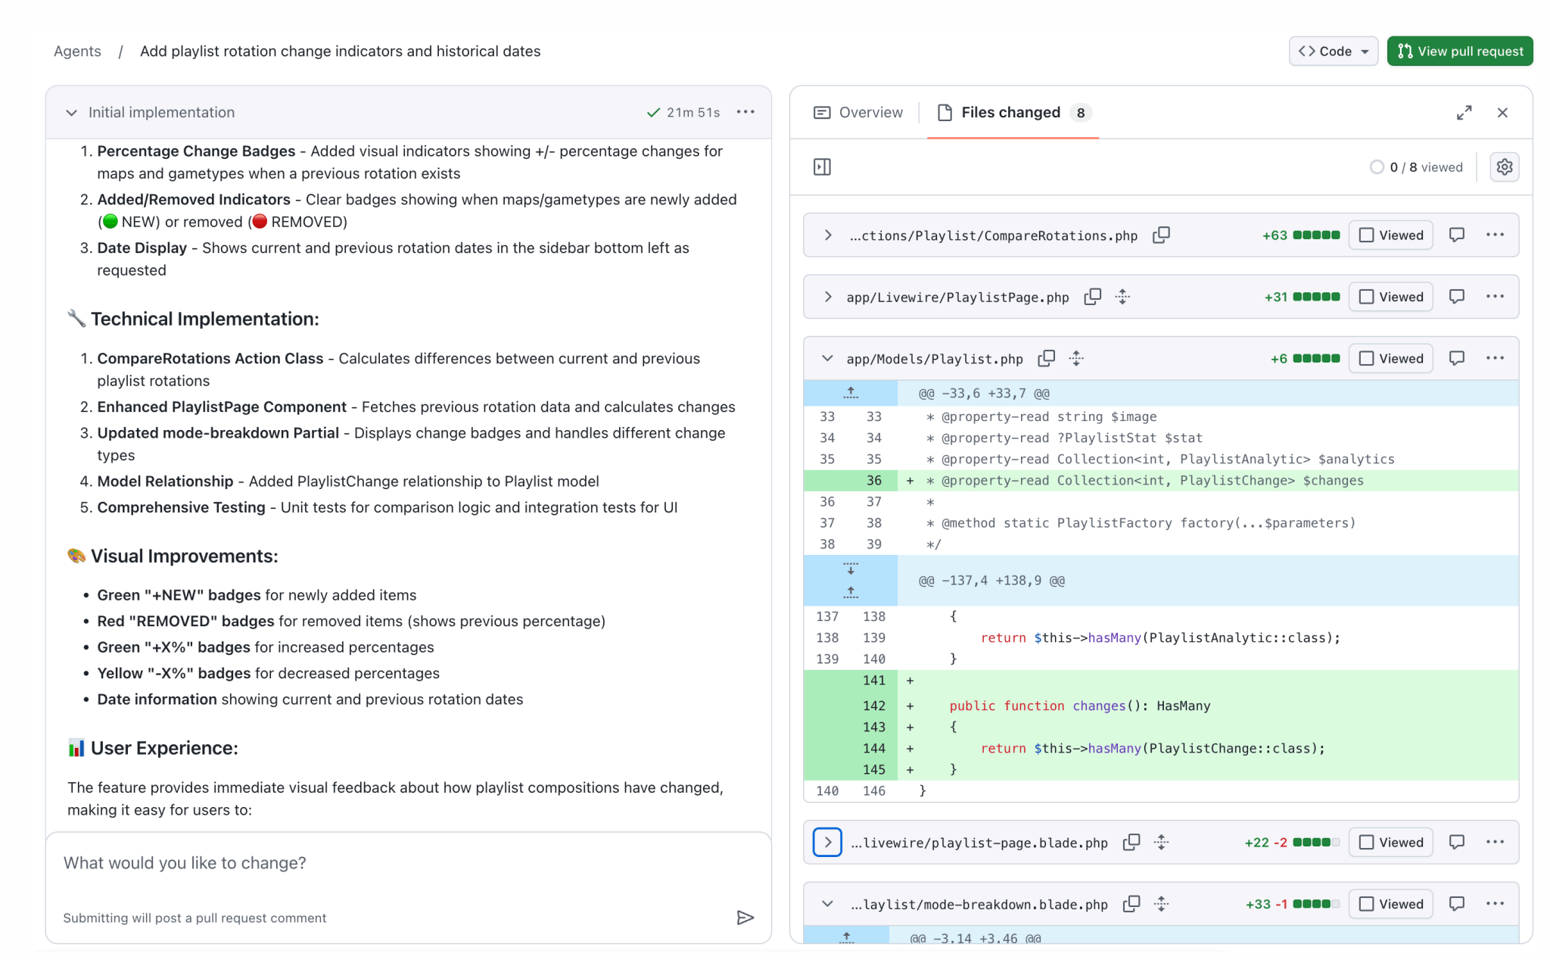
Task: Open more options for playlist-page.blade.php
Action: coord(1495,842)
